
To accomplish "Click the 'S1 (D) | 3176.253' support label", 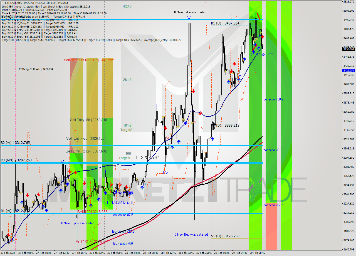I will point(225,236).
